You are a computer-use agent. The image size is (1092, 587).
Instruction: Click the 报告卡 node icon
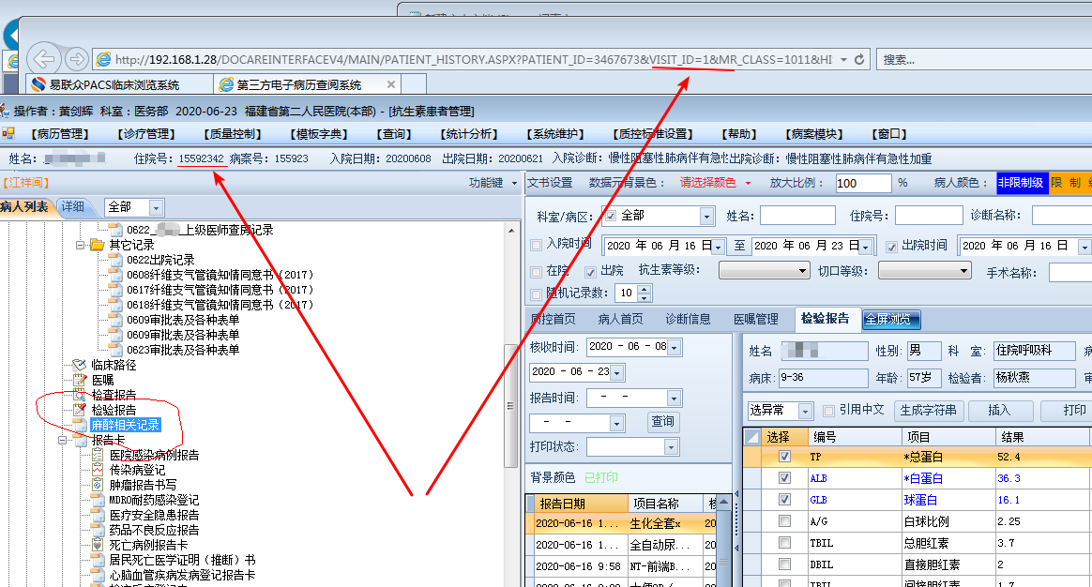tap(80, 440)
